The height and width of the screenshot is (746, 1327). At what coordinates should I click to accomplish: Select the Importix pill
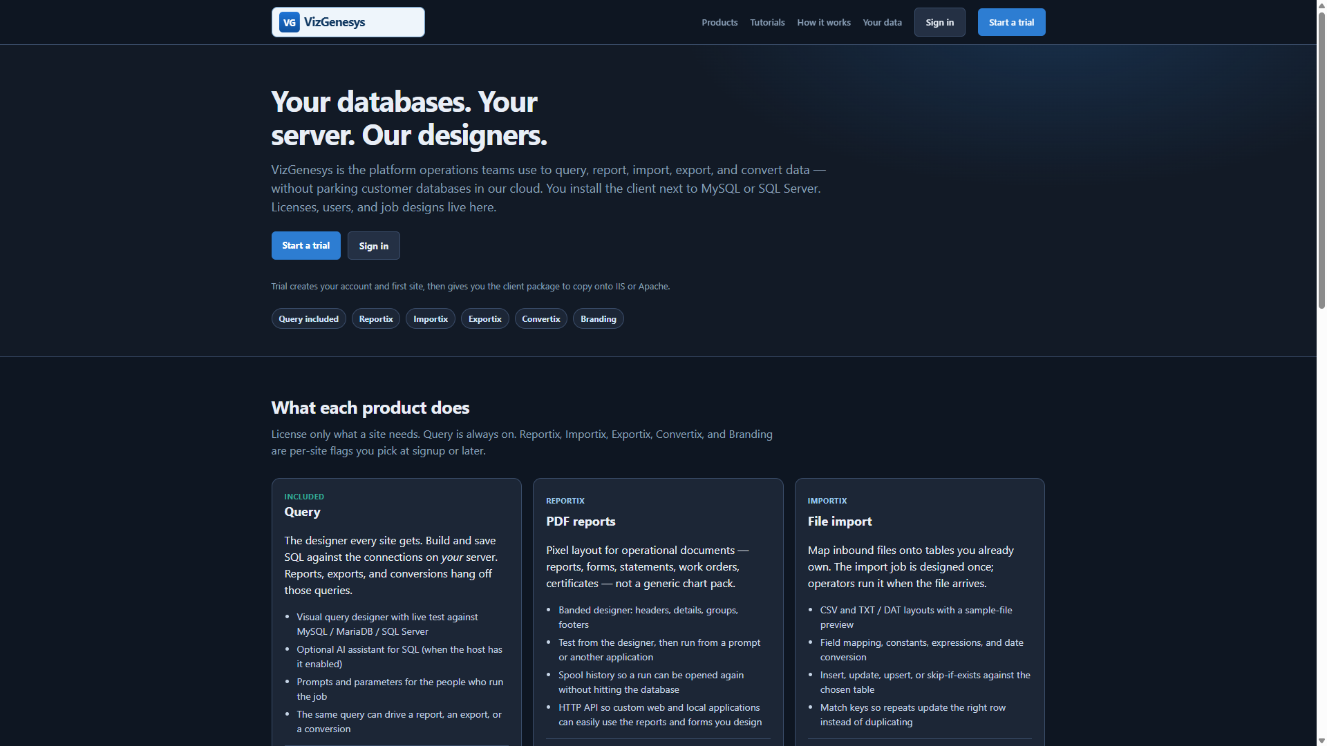(430, 318)
